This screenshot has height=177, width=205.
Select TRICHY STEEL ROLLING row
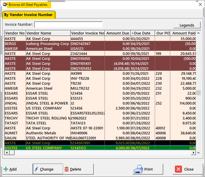100,118
